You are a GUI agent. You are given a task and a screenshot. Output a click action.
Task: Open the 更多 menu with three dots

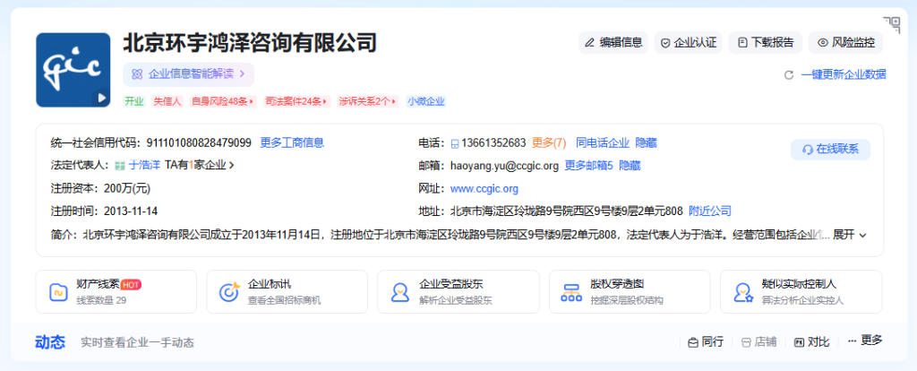click(865, 341)
